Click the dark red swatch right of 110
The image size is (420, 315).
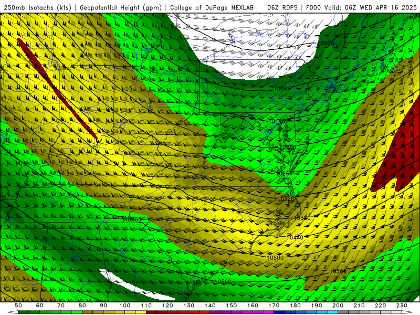click(x=151, y=312)
